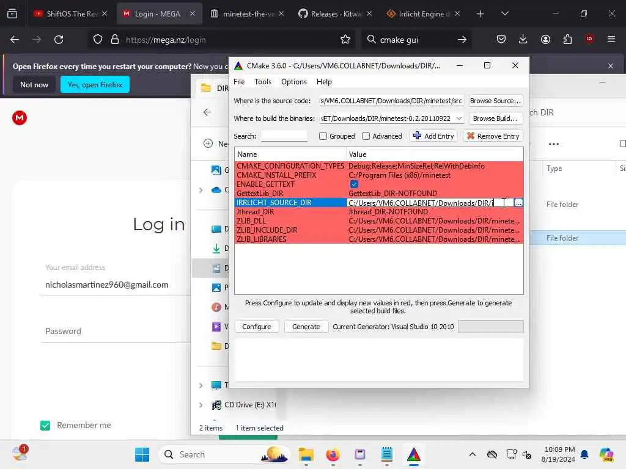Viewport: 626px width, 469px height.
Task: Click the Windows taskbar Search box
Action: tap(224, 454)
